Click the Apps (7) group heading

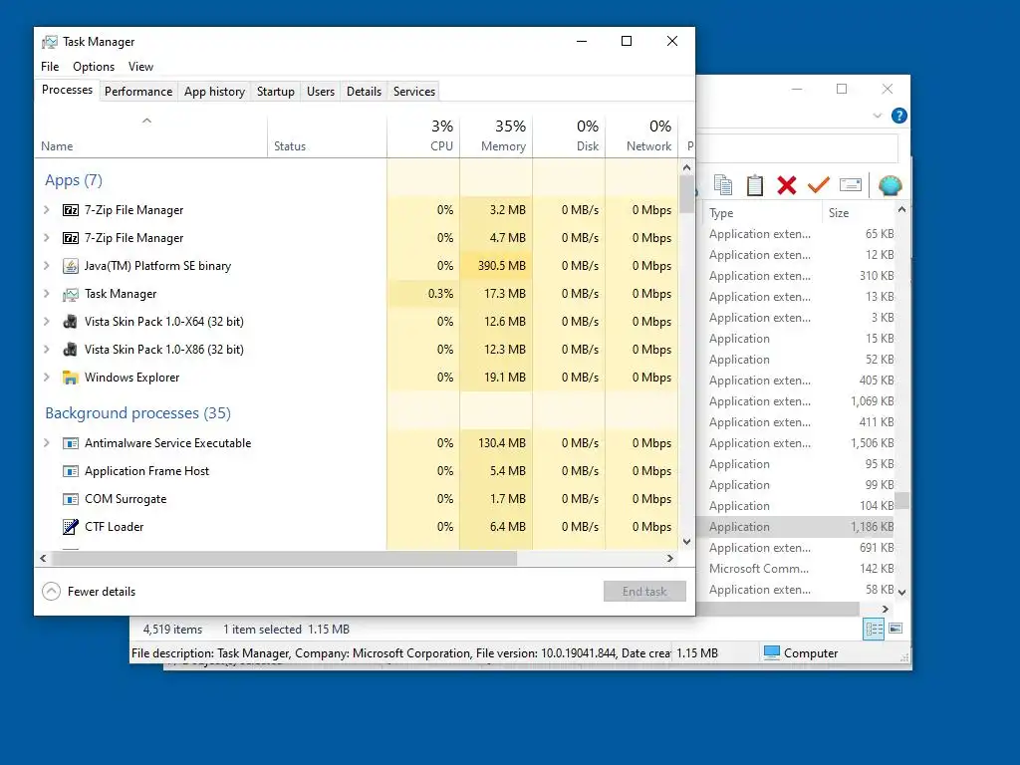pos(74,180)
